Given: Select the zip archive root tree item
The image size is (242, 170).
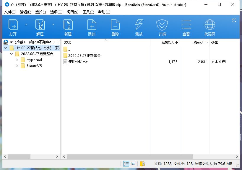Looking at the screenshot, I should click(32, 42).
